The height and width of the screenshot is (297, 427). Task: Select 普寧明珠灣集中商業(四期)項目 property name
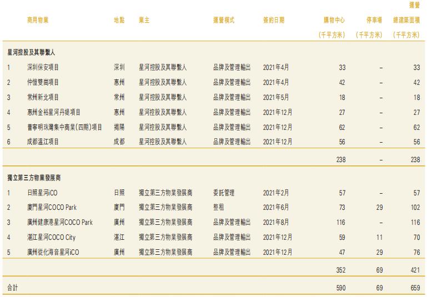pos(64,127)
